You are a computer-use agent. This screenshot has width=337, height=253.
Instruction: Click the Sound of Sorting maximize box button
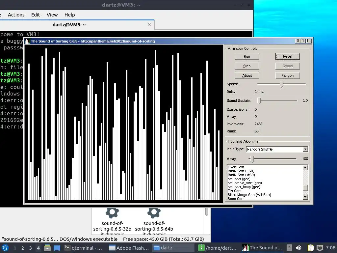click(309, 41)
